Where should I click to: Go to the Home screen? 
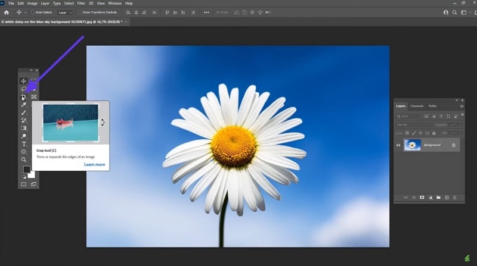(7, 12)
